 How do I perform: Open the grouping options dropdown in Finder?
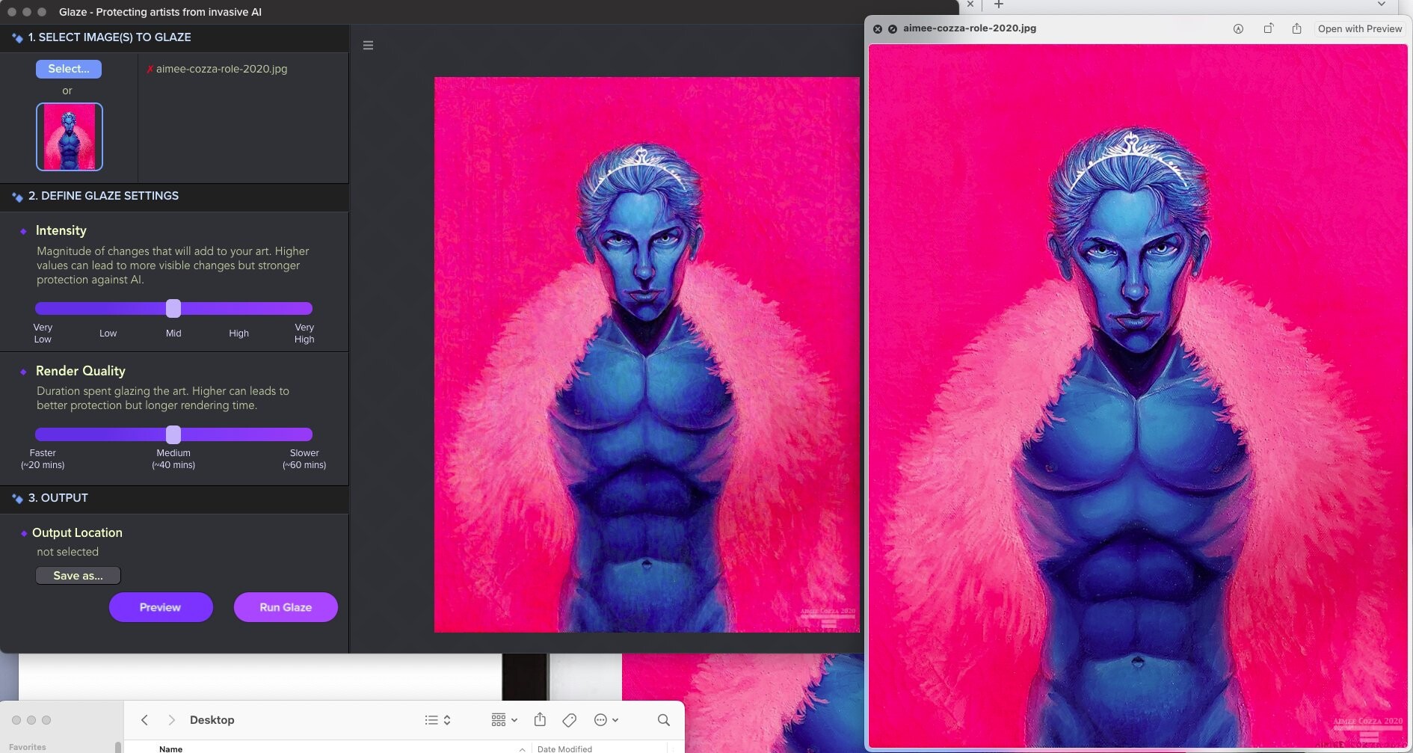point(514,719)
